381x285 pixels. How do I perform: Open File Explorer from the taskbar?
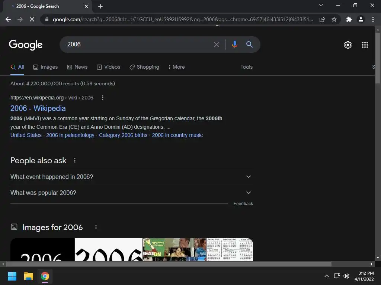pyautogui.click(x=28, y=276)
